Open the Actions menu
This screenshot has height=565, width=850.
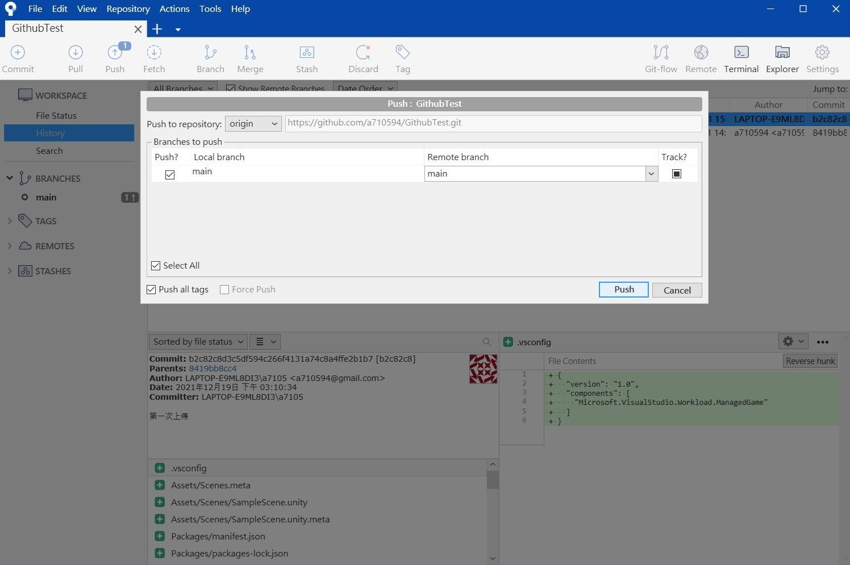click(x=174, y=9)
